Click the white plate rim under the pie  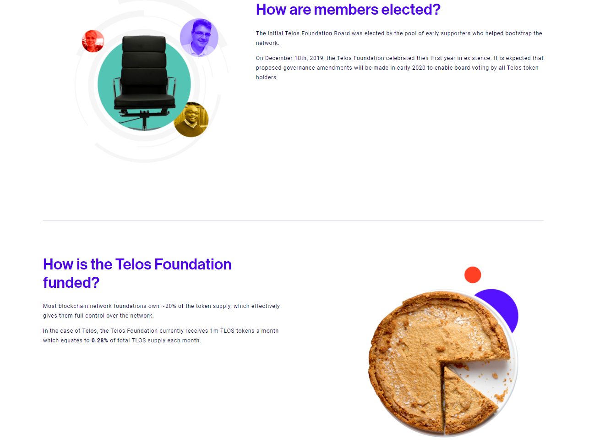tap(514, 367)
